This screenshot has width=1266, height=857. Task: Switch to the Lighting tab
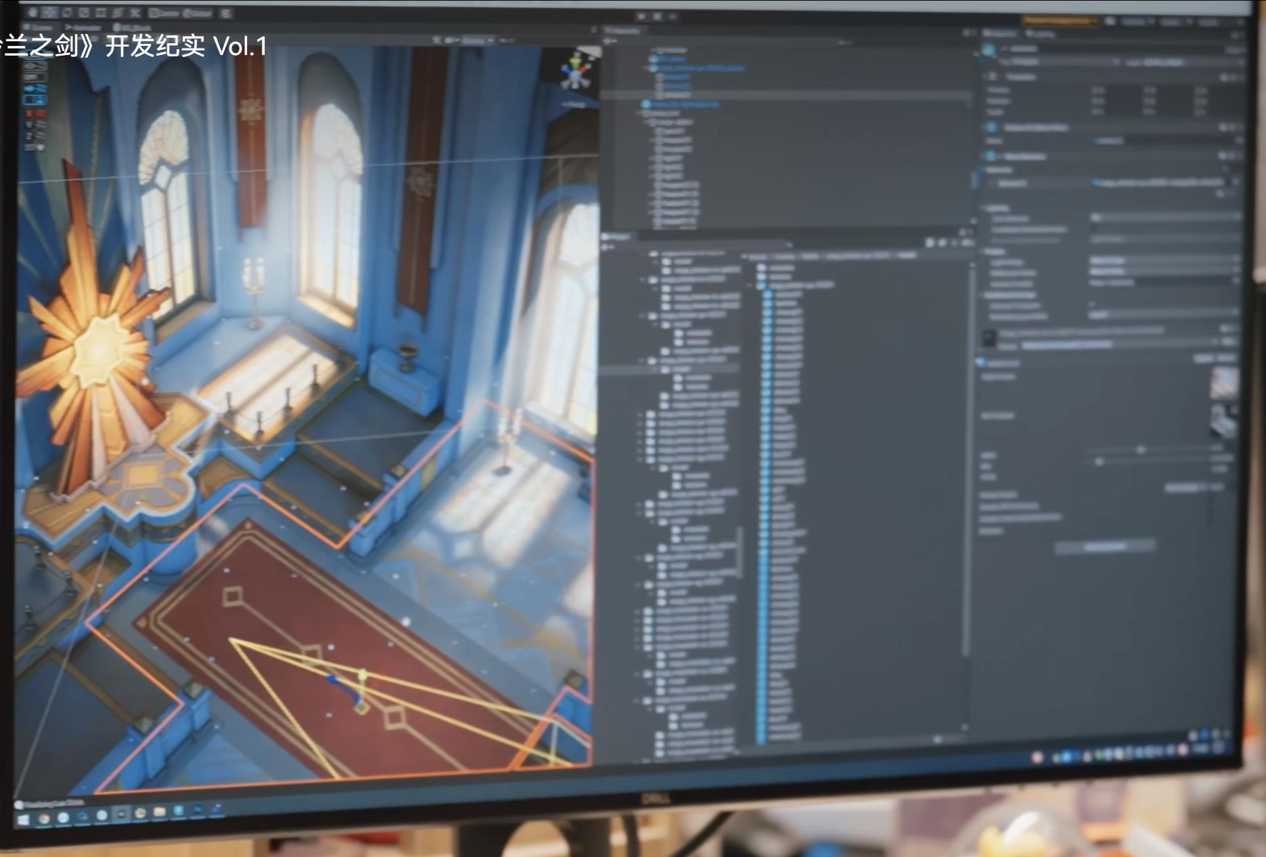(x=1040, y=33)
